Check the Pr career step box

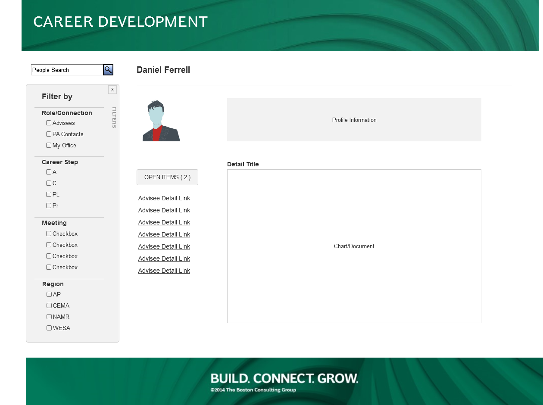49,206
